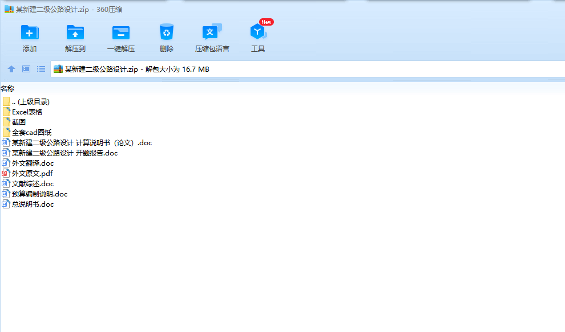Click the doc icon of 外文翻译.doc
The image size is (565, 332).
point(6,163)
